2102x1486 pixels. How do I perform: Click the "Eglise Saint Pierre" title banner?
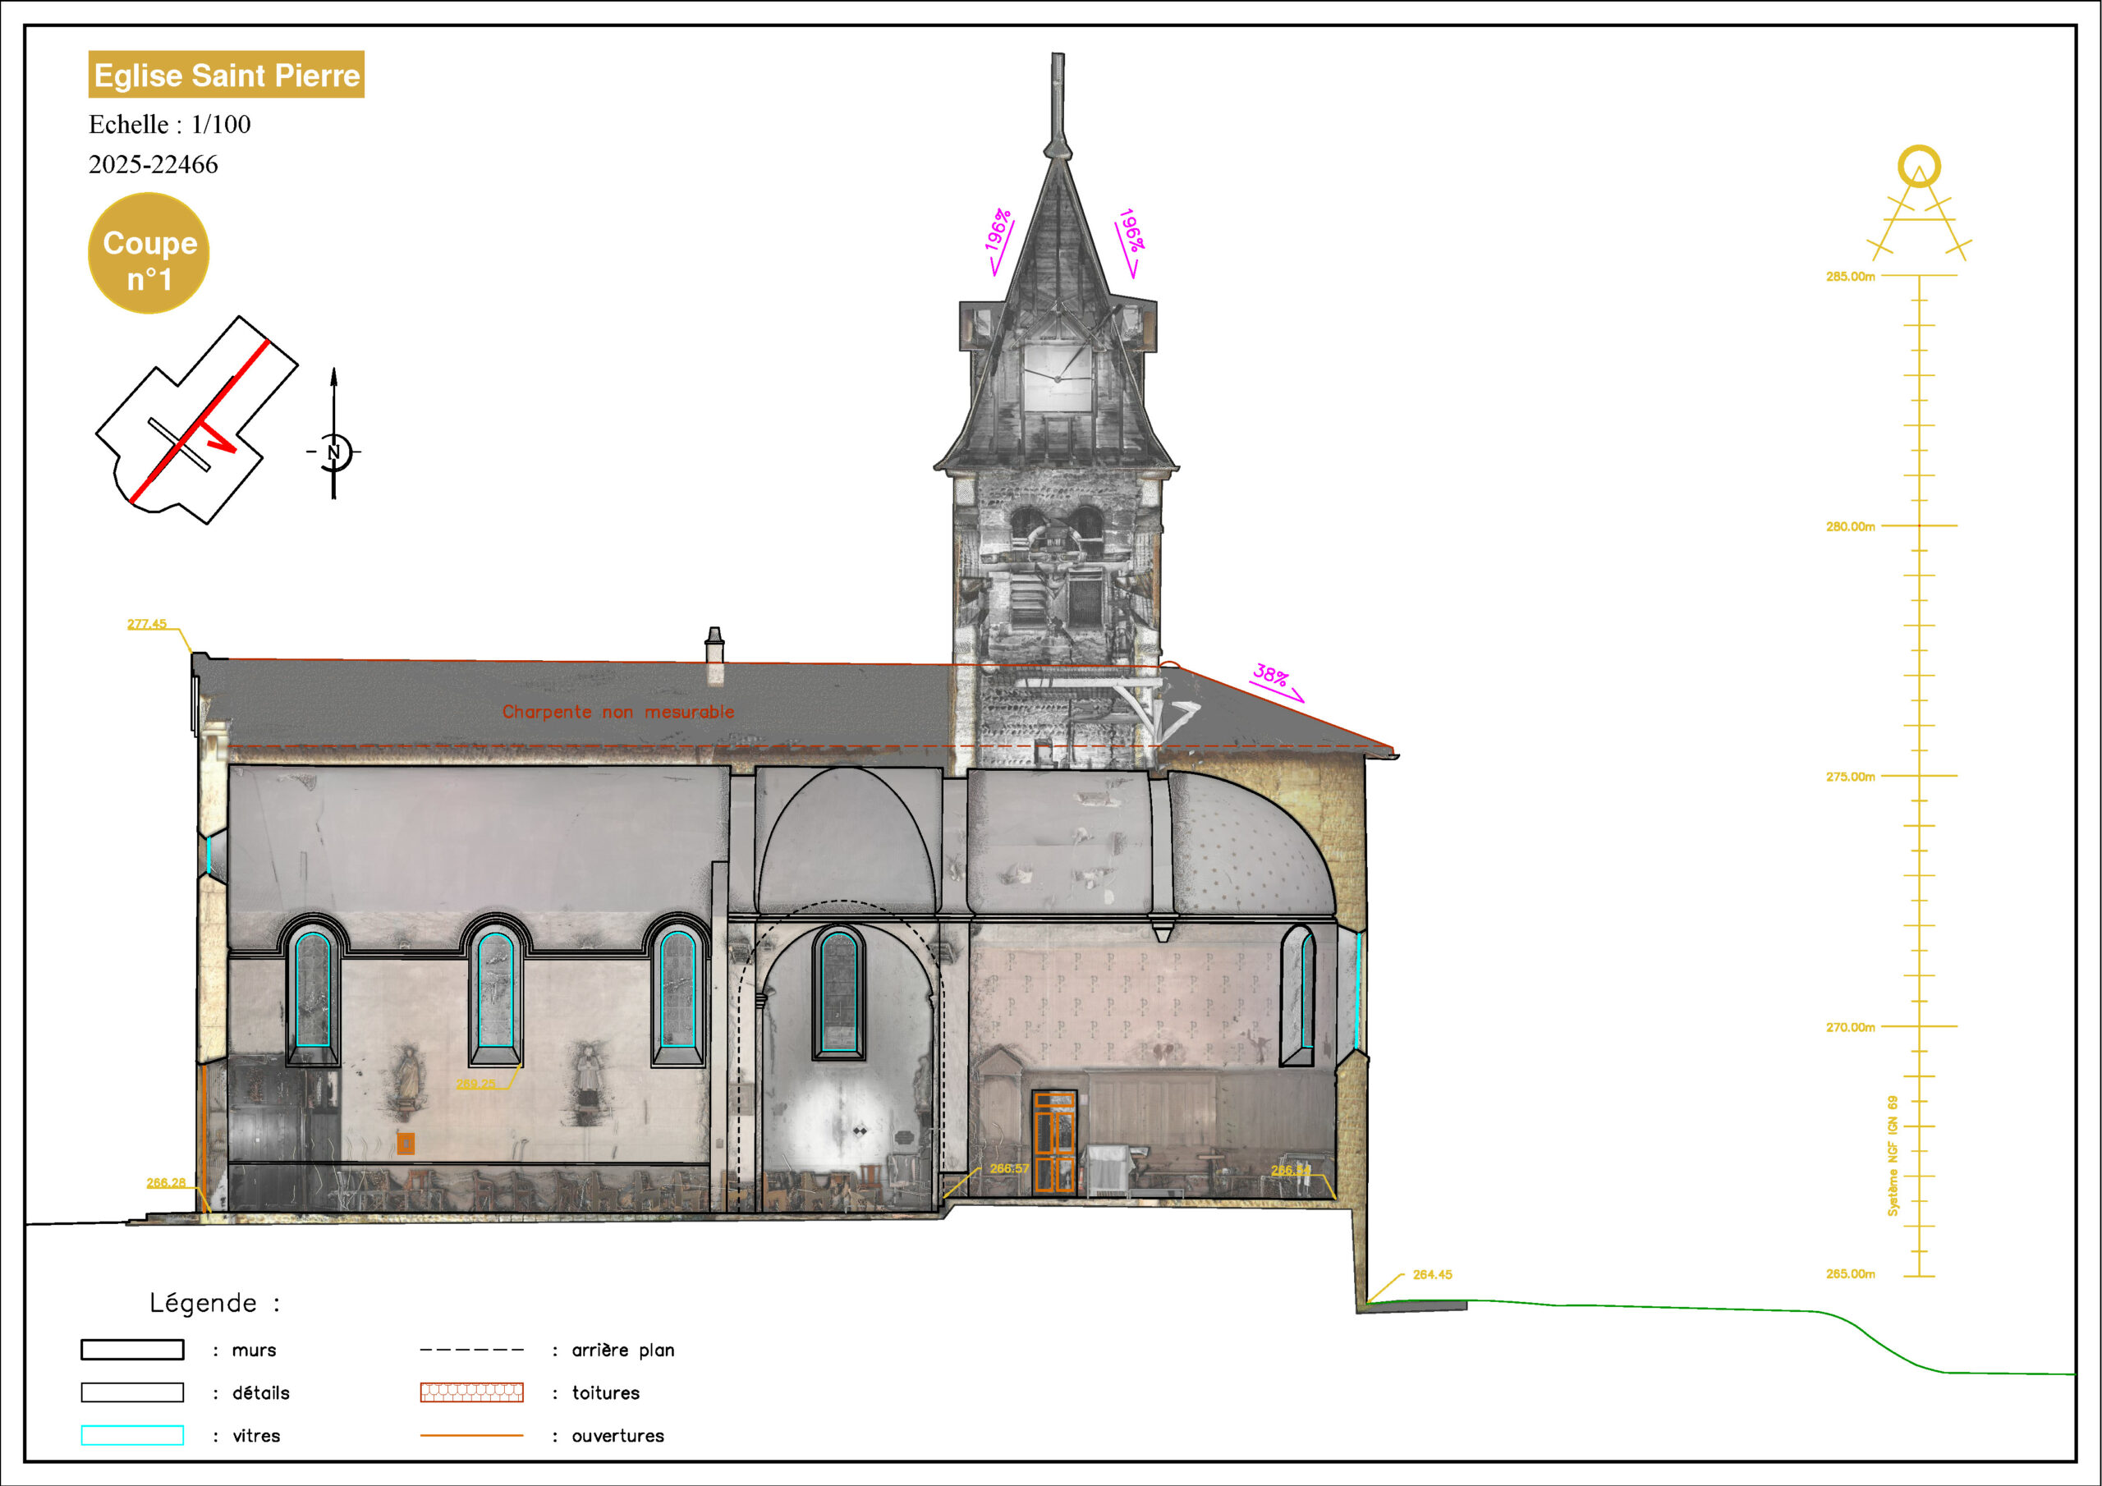tap(226, 75)
